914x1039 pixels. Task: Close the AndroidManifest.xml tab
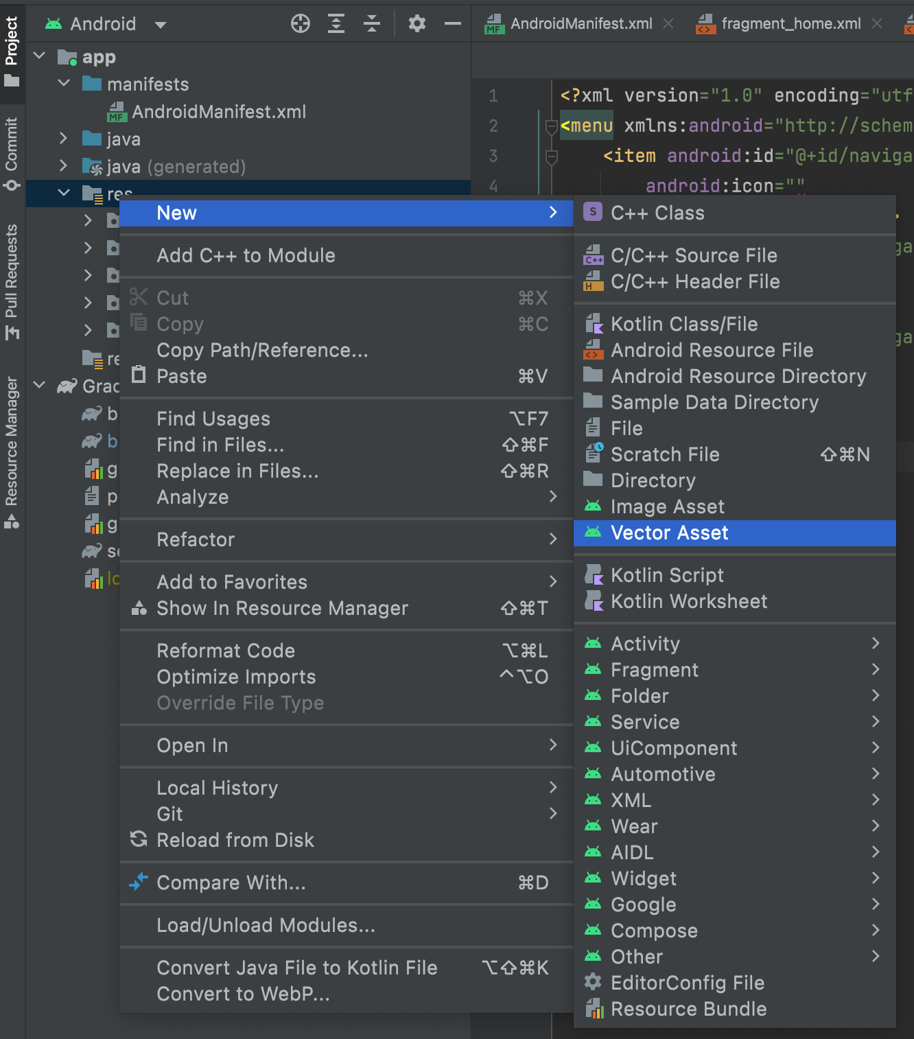point(668,23)
